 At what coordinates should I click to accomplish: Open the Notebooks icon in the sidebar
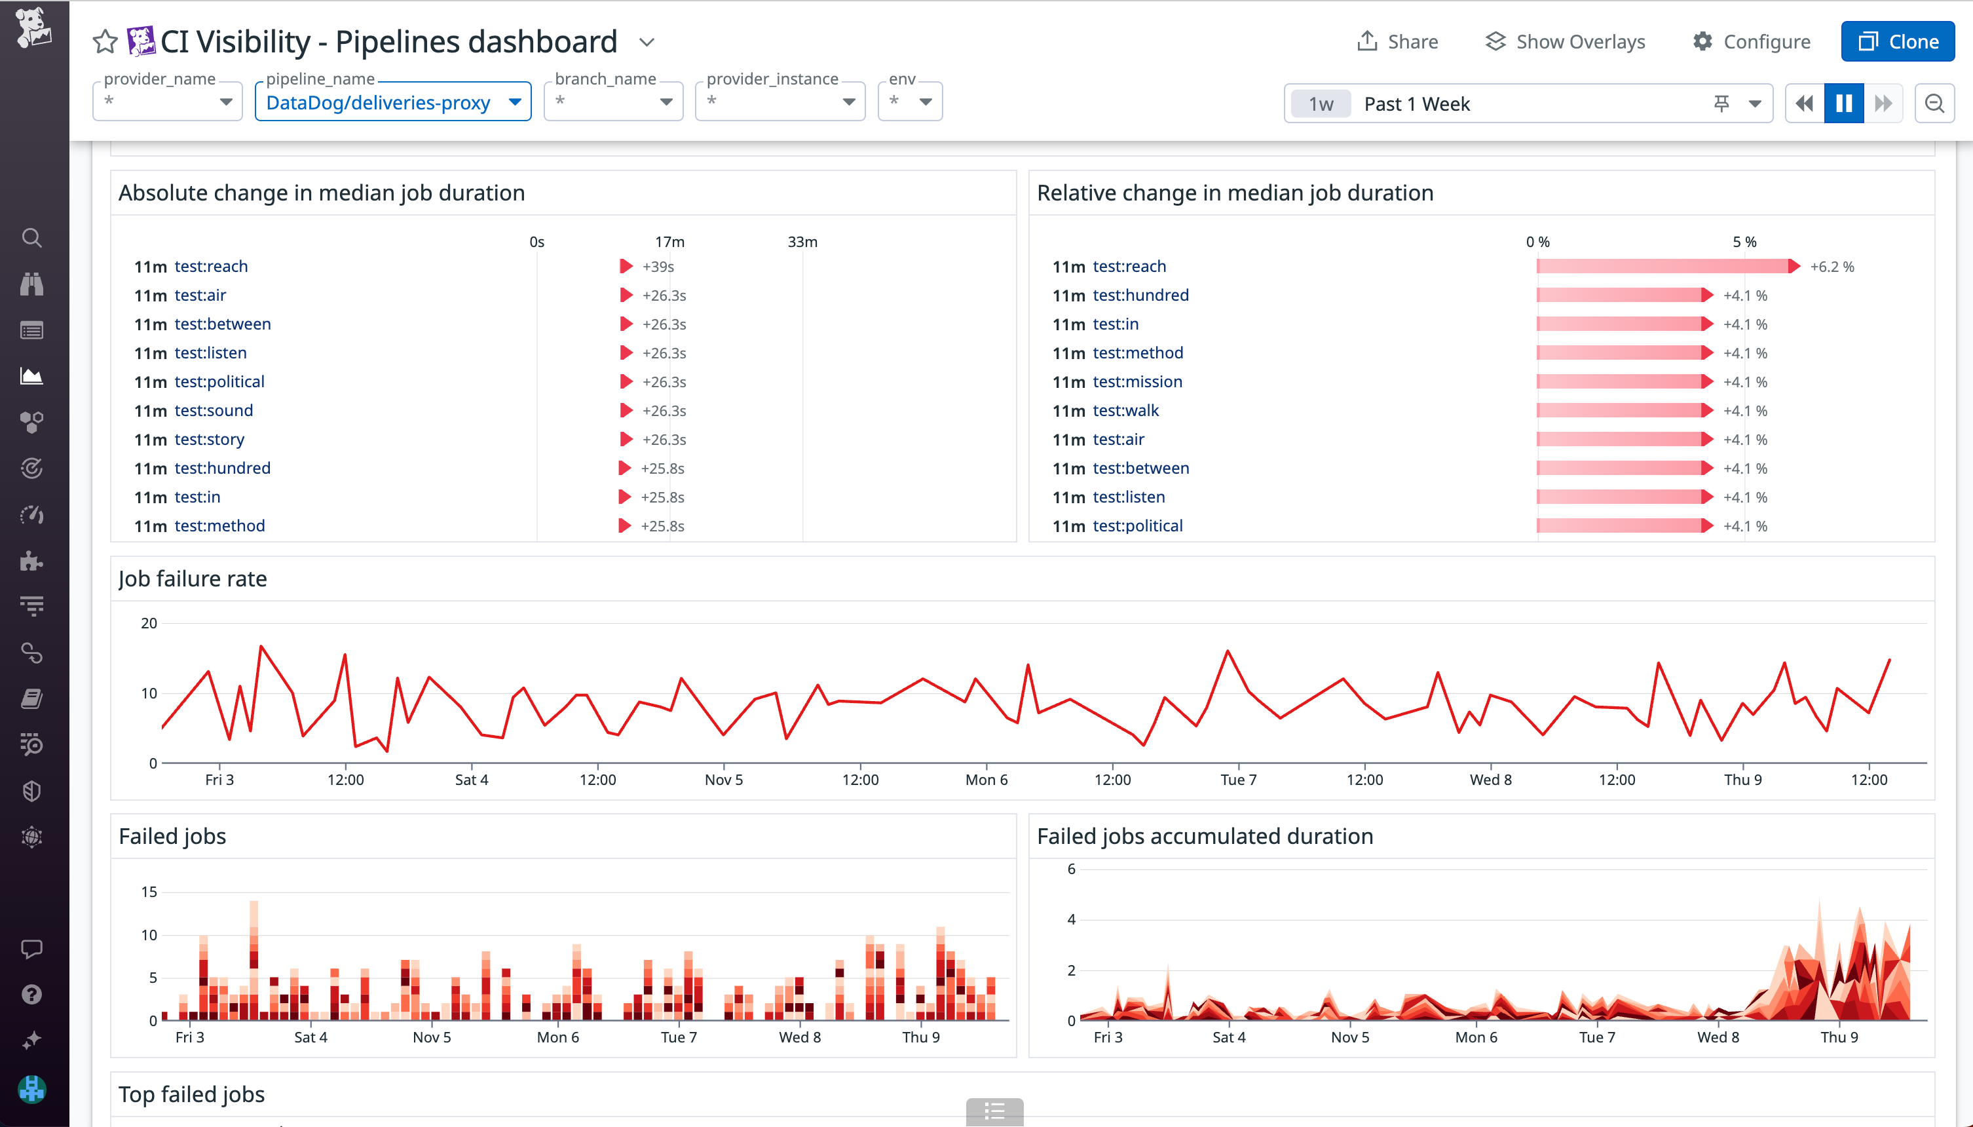point(31,698)
